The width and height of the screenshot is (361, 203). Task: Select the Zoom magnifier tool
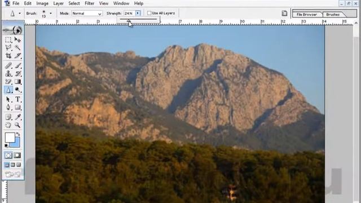tap(17, 125)
